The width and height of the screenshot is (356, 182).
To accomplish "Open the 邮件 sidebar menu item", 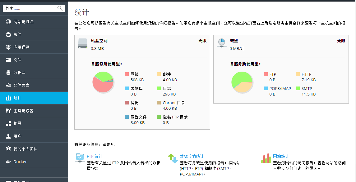I will click(34, 34).
